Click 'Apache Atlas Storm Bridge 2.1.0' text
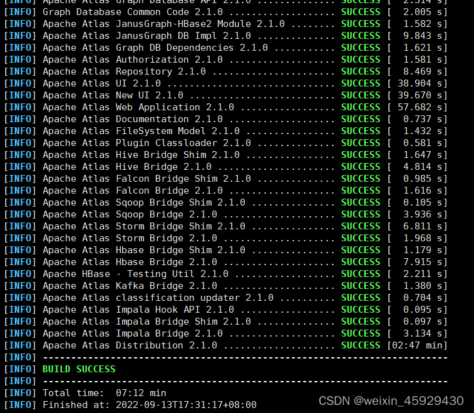 point(130,238)
